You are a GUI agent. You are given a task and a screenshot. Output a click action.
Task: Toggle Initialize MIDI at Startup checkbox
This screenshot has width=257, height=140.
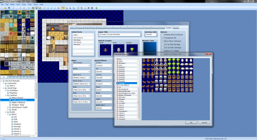pyautogui.click(x=163, y=35)
